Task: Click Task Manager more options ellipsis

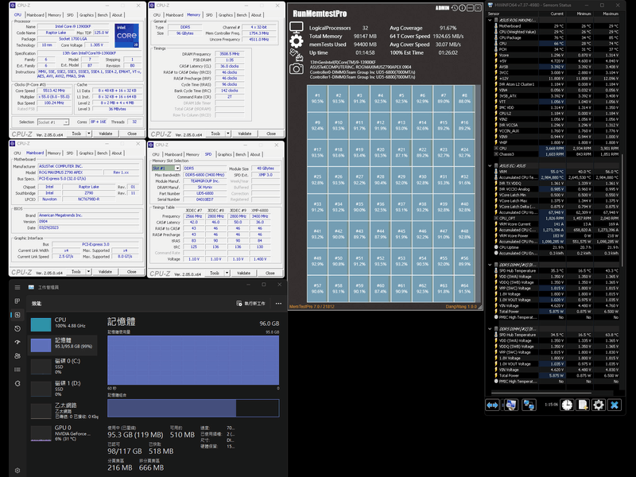Action: click(278, 304)
